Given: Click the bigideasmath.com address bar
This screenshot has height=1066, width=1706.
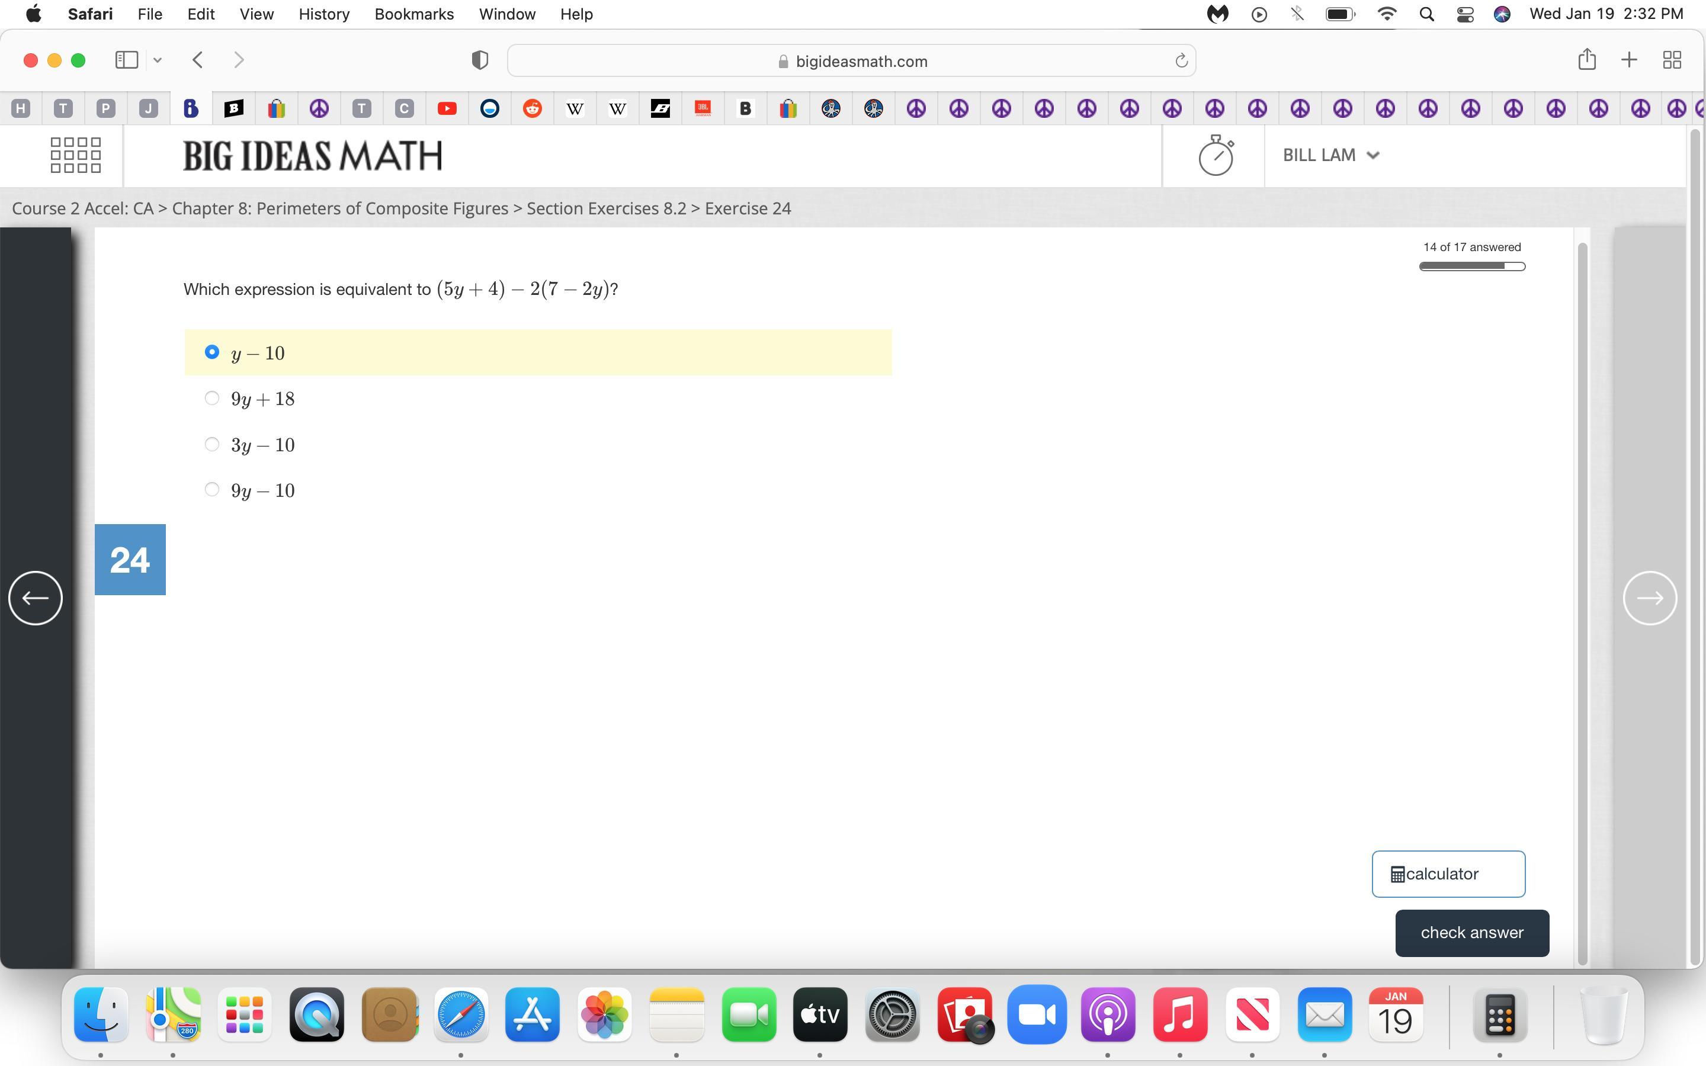Looking at the screenshot, I should (851, 62).
